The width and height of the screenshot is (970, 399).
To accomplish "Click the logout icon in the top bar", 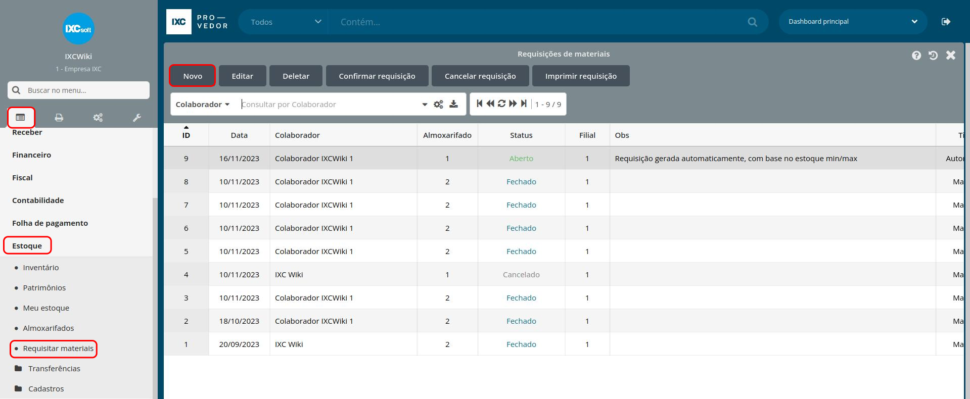I will [946, 22].
